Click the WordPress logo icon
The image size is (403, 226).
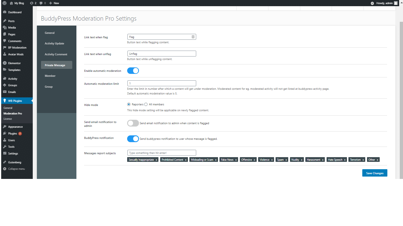[4, 3]
